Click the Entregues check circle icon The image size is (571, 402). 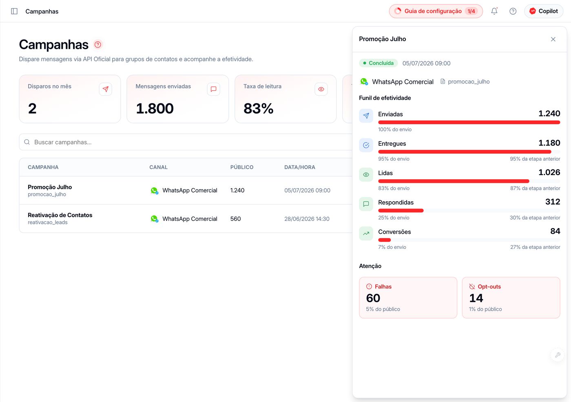pos(366,145)
